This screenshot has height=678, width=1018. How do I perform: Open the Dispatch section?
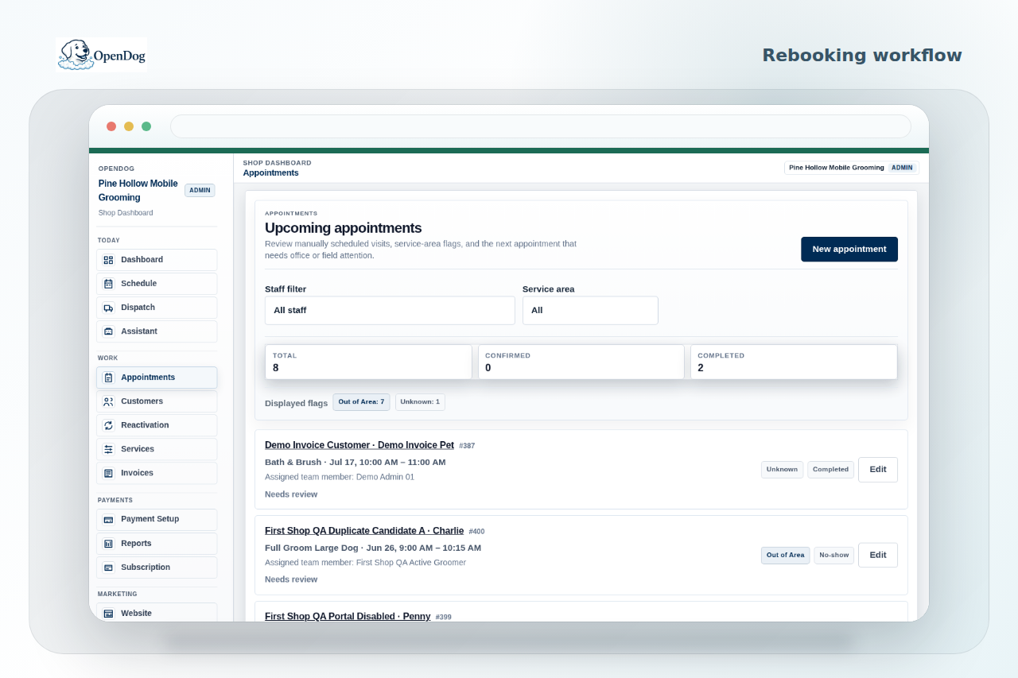pyautogui.click(x=157, y=308)
